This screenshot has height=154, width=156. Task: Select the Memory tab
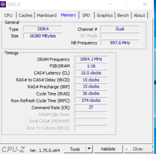(x=68, y=15)
